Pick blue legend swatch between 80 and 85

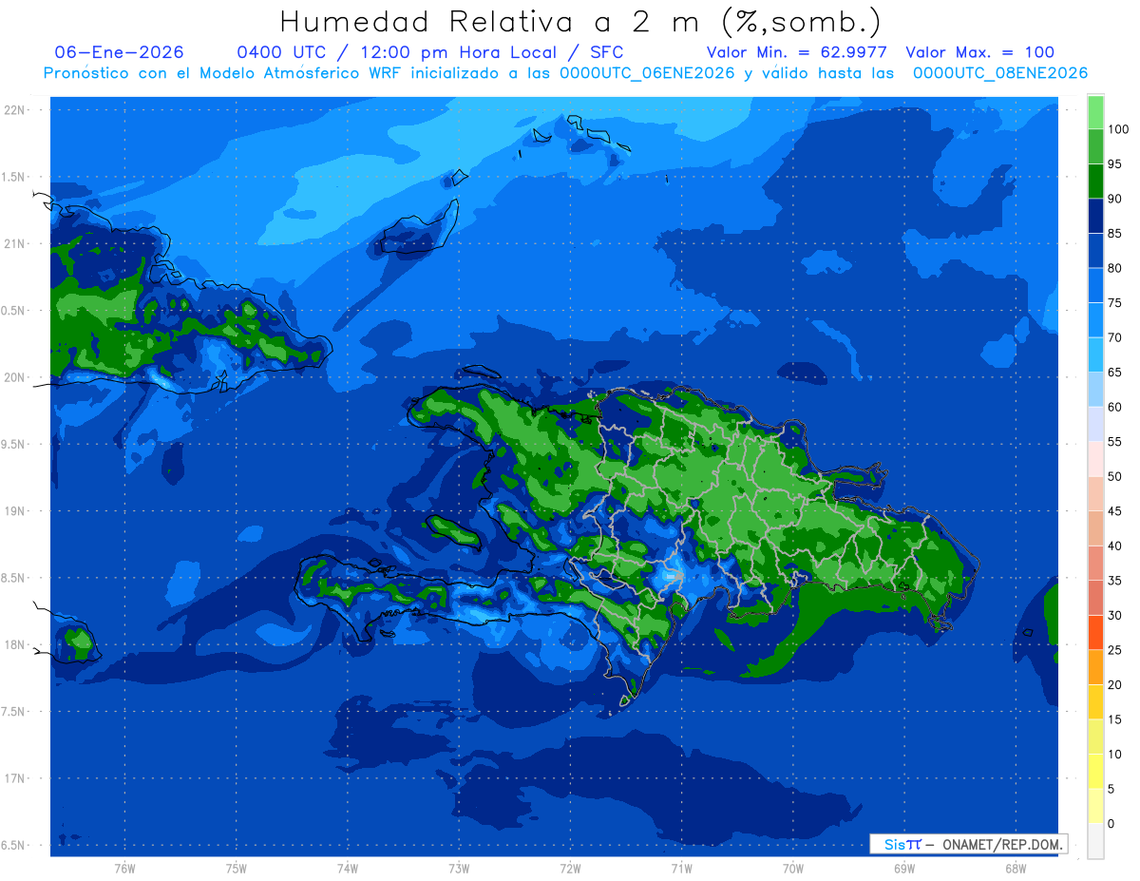click(x=1095, y=251)
